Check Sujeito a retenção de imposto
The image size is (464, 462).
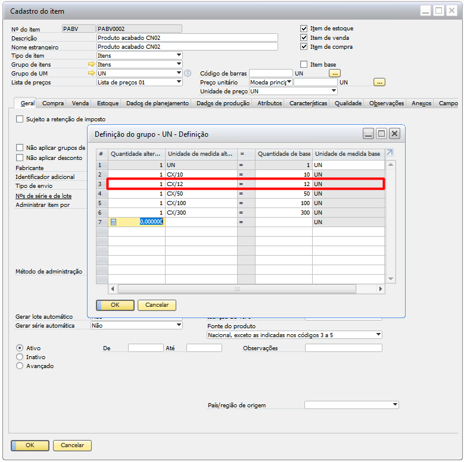pos(20,119)
